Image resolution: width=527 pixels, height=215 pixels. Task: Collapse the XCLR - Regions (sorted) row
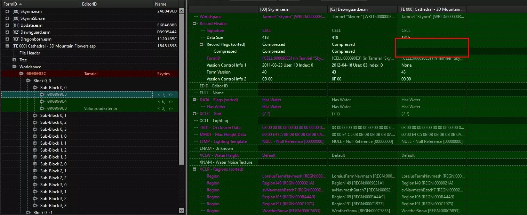coord(194,169)
